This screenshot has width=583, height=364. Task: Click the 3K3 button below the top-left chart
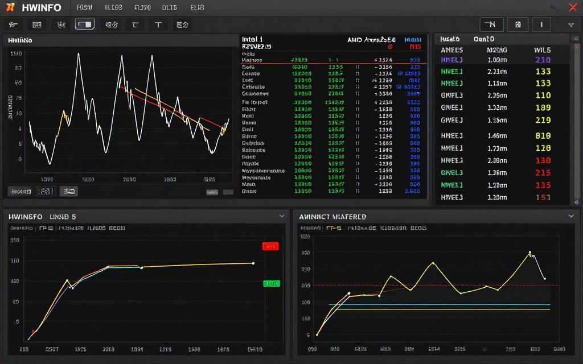click(x=69, y=191)
